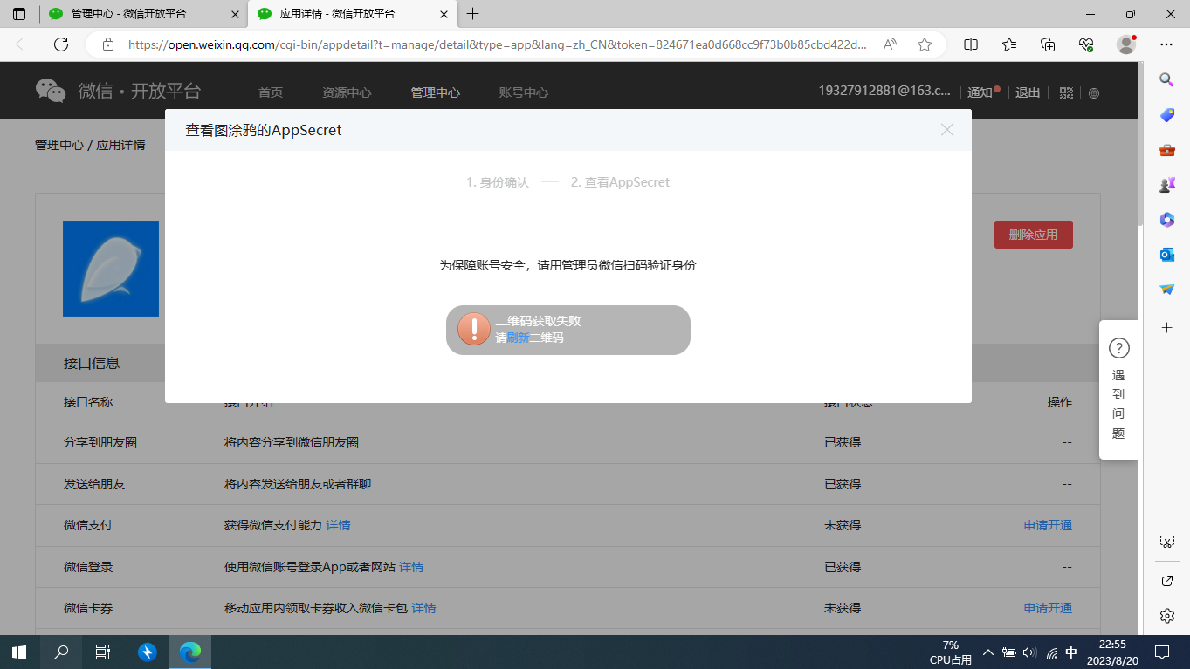The image size is (1190, 669).
Task: Switch to the 管理中心 - 微信开放平台 browser tab
Action: (143, 14)
